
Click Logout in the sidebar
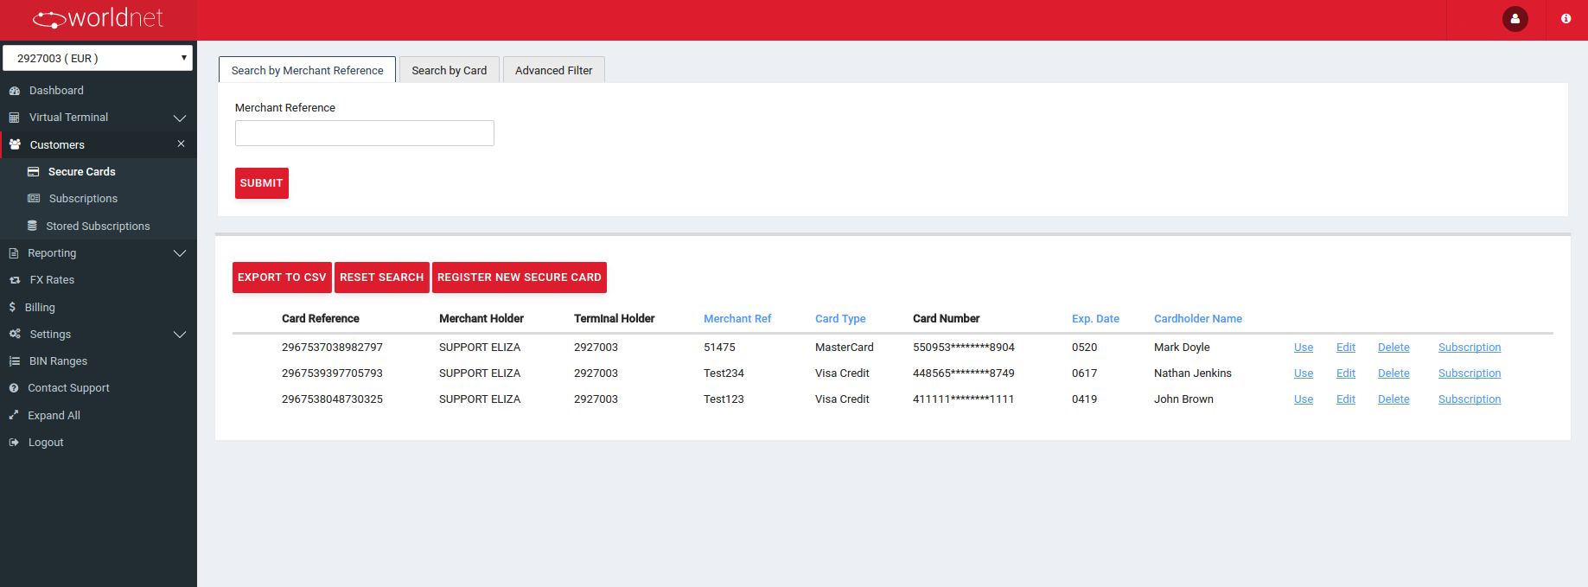click(x=46, y=443)
